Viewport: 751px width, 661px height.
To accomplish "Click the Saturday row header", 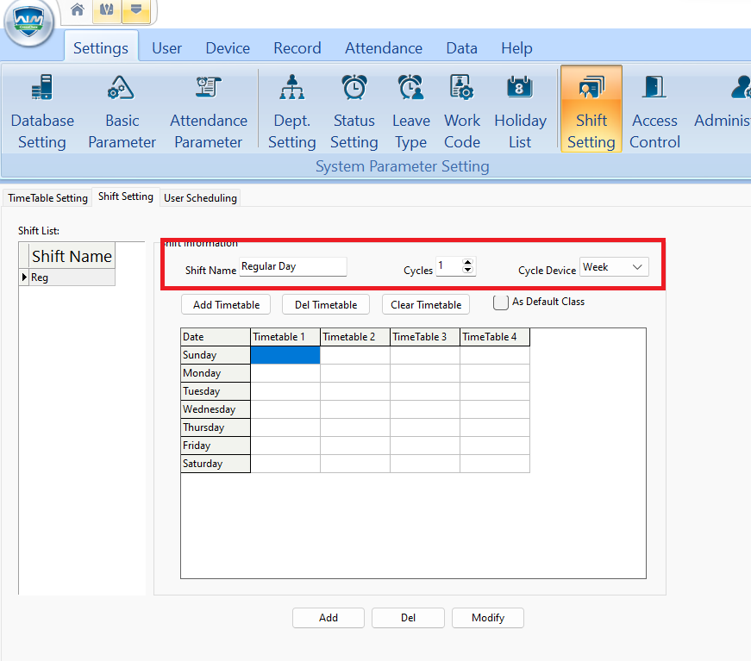I will point(216,464).
